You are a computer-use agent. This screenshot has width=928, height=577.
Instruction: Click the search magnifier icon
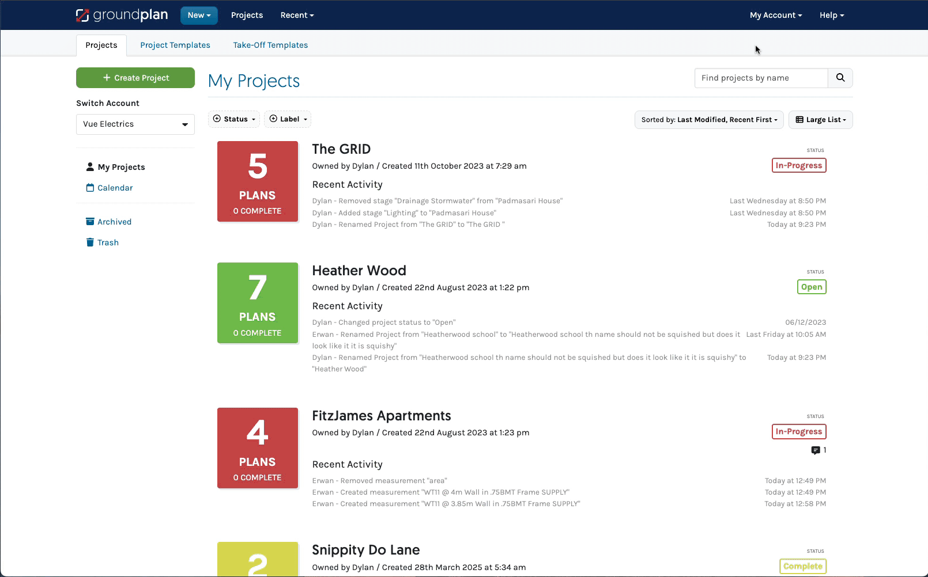click(840, 78)
